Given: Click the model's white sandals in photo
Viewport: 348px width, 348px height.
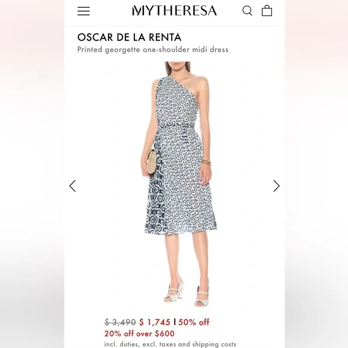Looking at the screenshot, I should tap(188, 293).
